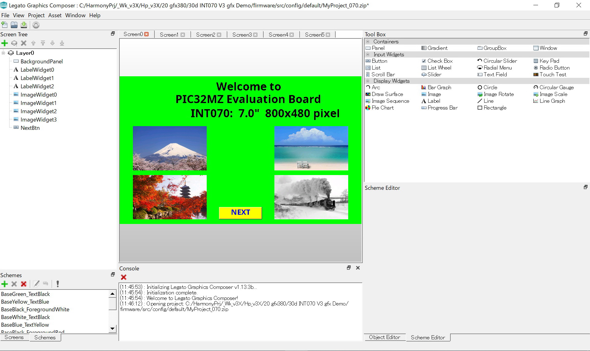This screenshot has width=590, height=351.
Task: Clear console with red X icon
Action: [124, 277]
